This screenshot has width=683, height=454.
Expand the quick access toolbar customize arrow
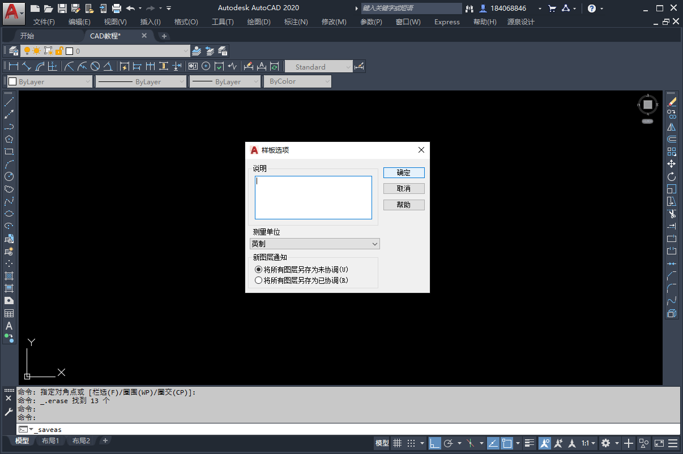169,8
